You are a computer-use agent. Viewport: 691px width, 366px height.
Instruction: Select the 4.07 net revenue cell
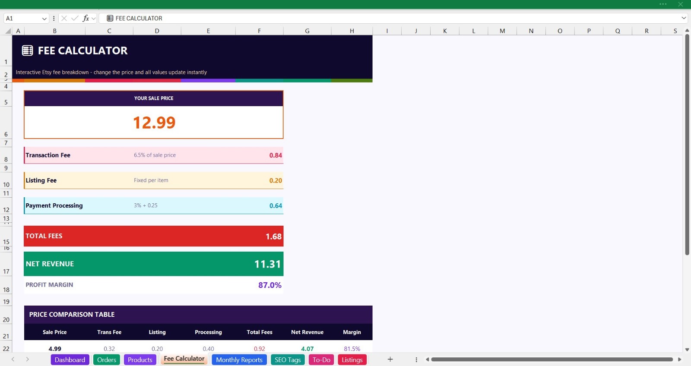307,349
